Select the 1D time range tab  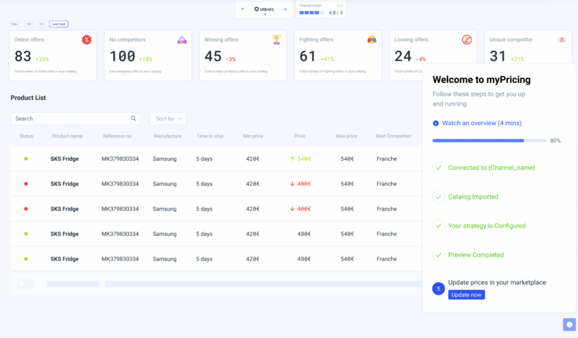pyautogui.click(x=41, y=24)
